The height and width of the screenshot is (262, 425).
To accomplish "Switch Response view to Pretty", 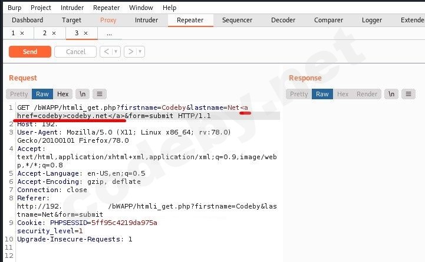I will click(299, 94).
